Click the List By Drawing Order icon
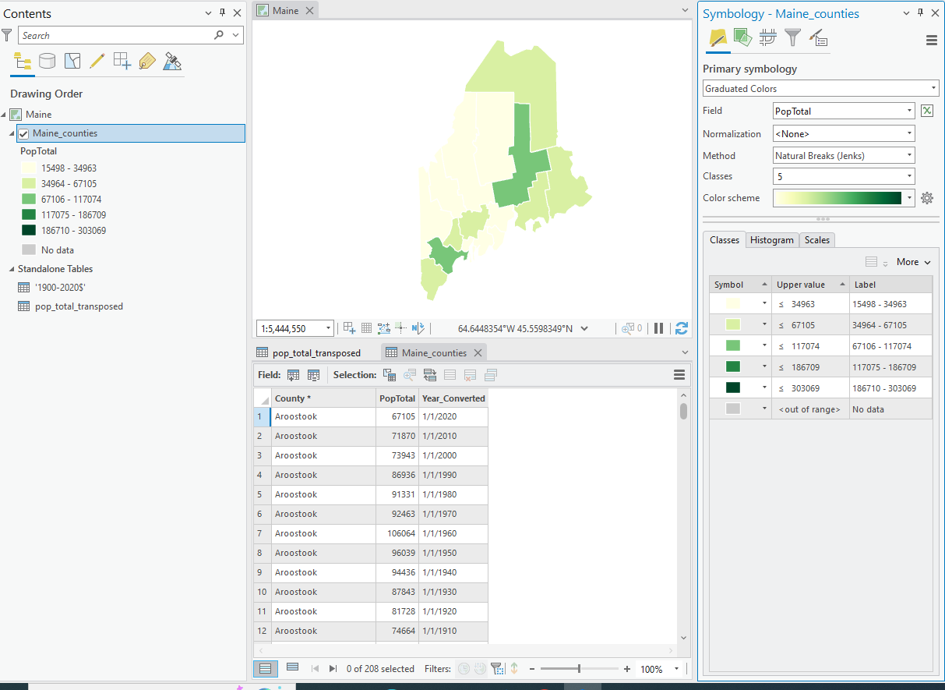945x690 pixels. 22,62
